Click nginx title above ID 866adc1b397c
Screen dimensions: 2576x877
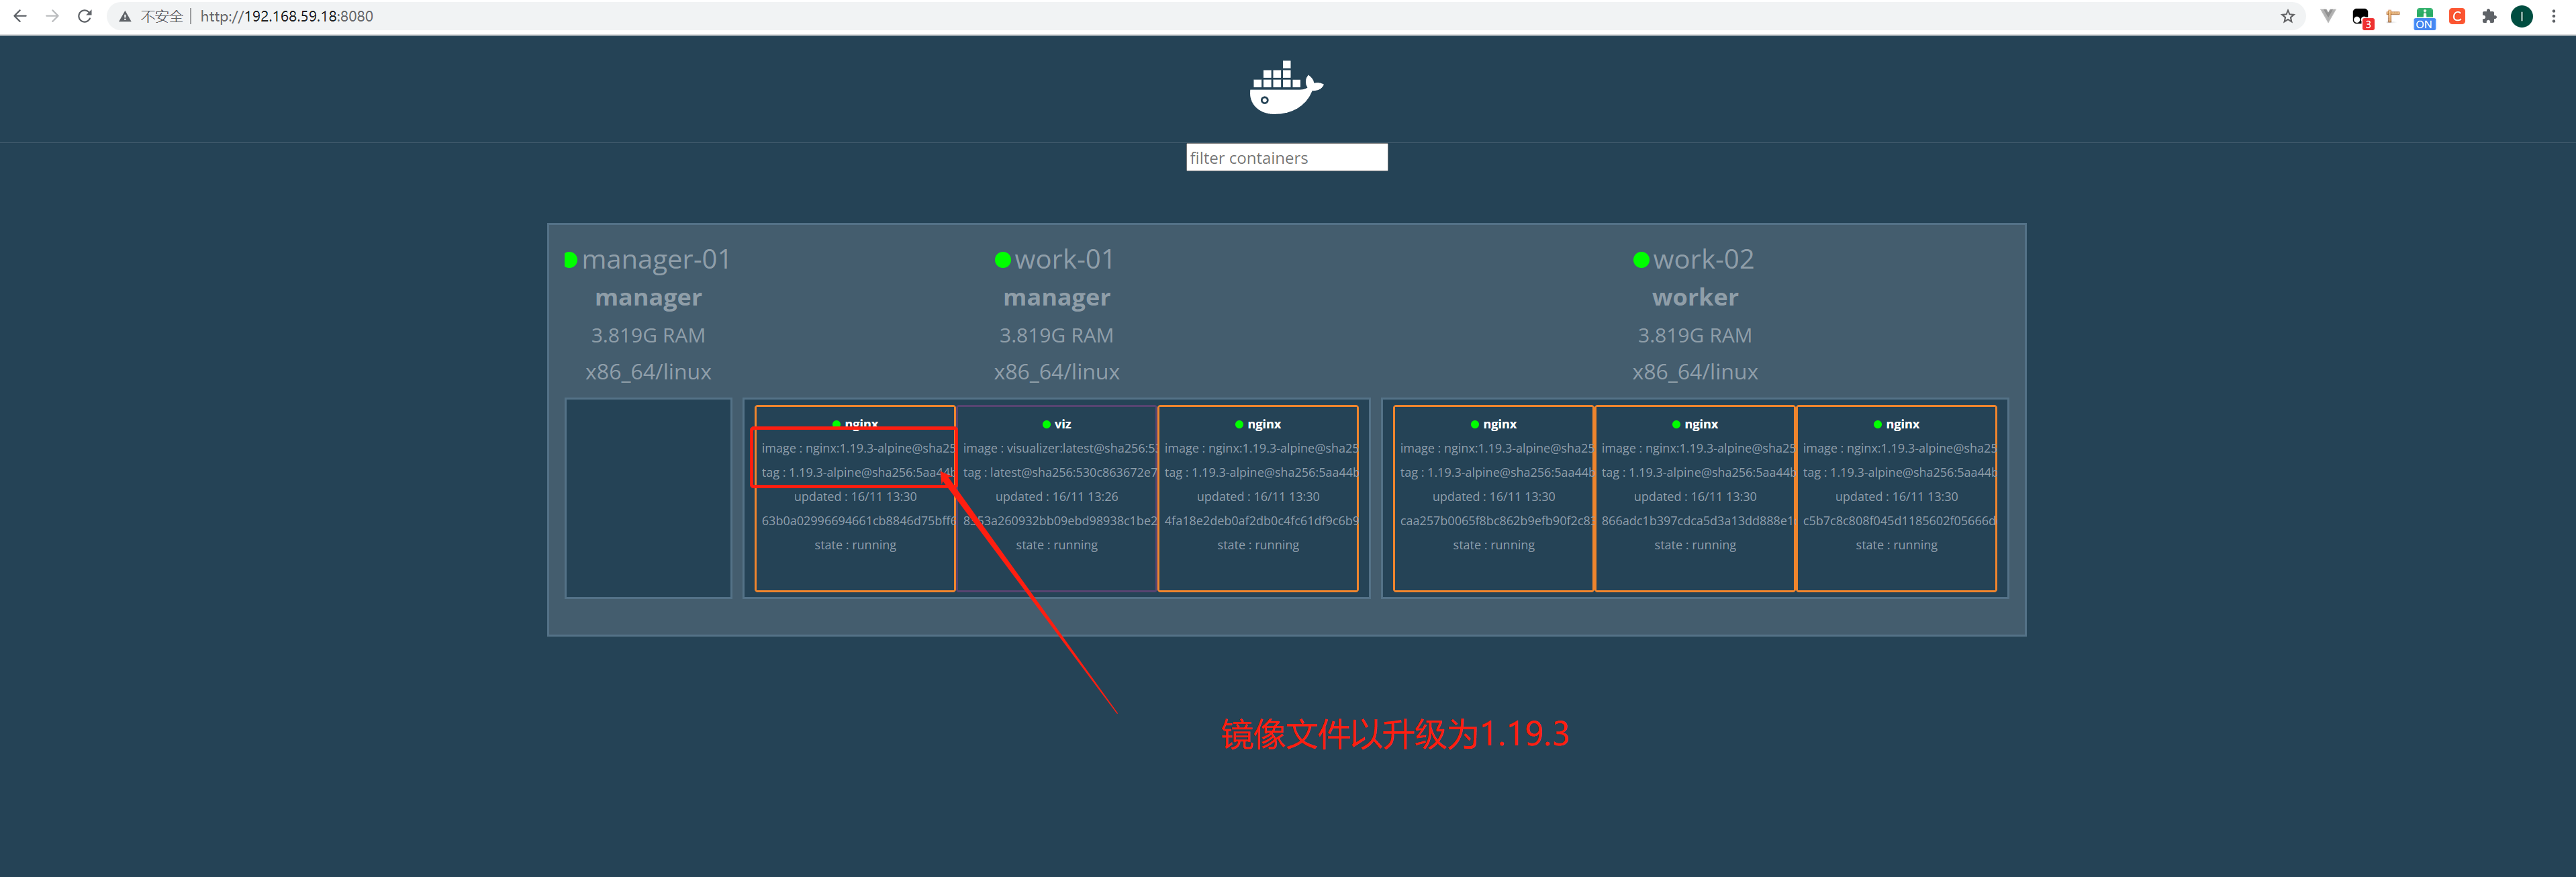coord(1701,424)
